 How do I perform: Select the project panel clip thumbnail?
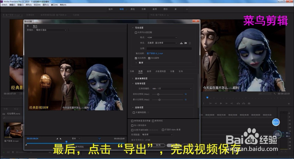(x=14, y=130)
